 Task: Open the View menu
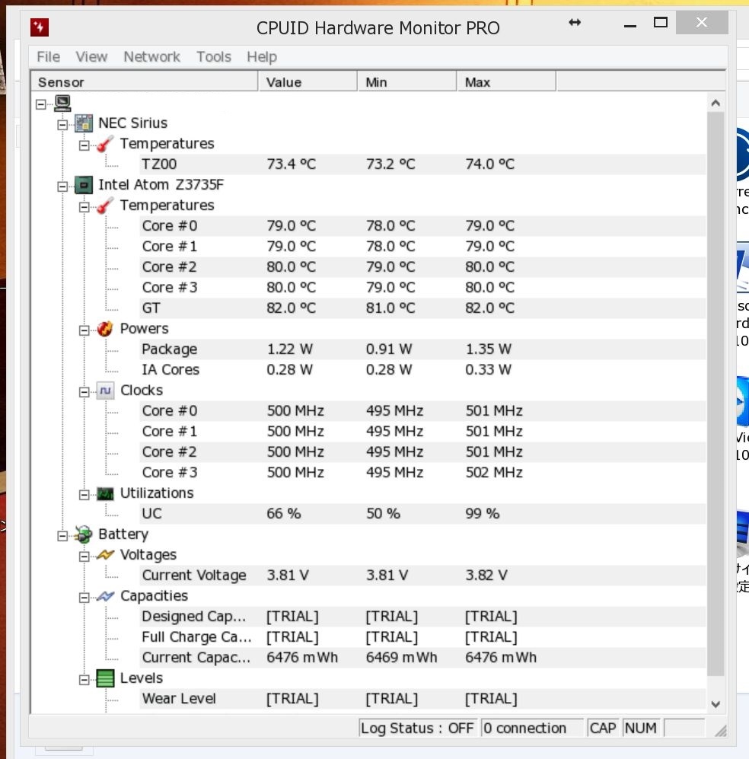click(91, 56)
